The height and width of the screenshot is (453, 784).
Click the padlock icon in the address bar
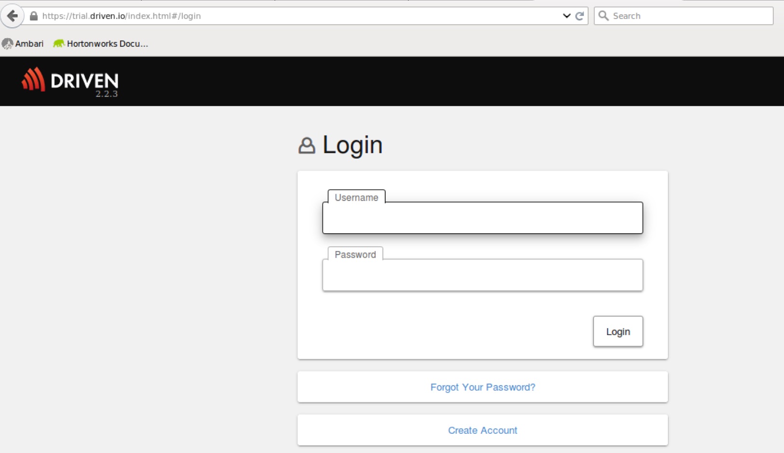pos(33,15)
